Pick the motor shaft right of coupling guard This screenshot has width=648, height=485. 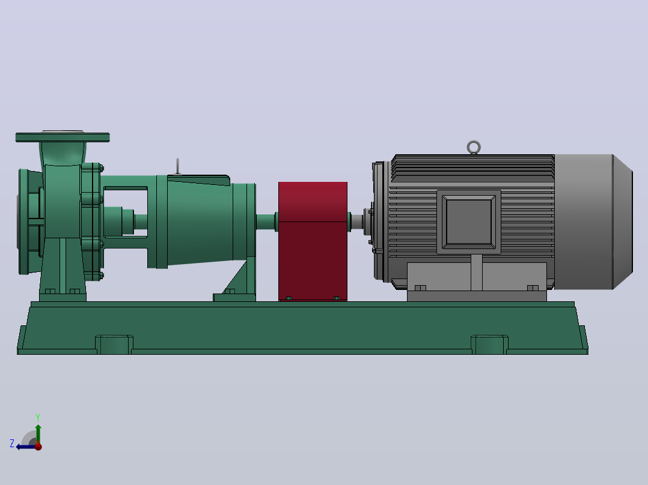[x=357, y=222]
